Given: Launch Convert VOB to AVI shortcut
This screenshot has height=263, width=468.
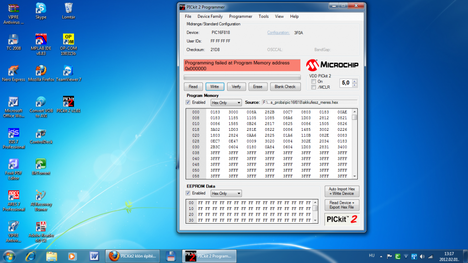Looking at the screenshot, I should coord(41,107).
